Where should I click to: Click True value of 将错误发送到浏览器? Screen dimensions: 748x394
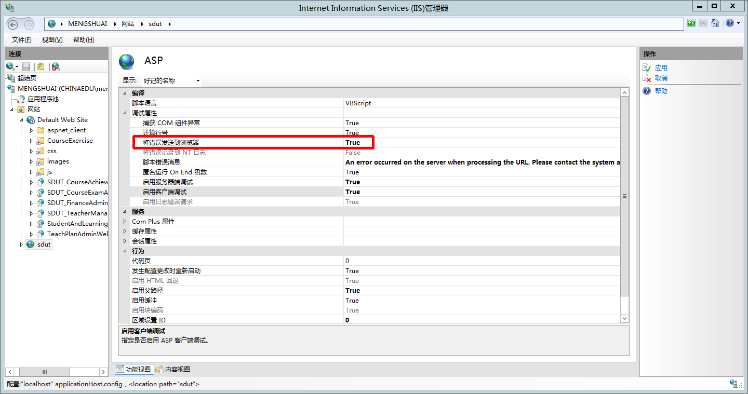[x=353, y=142]
